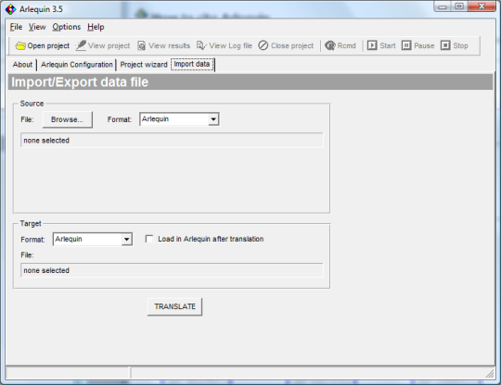Click the Target file path field

click(172, 270)
